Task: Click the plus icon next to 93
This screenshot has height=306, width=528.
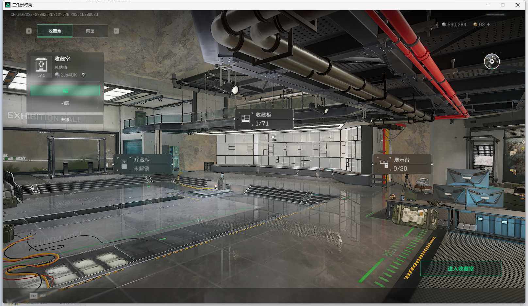Action: click(489, 24)
